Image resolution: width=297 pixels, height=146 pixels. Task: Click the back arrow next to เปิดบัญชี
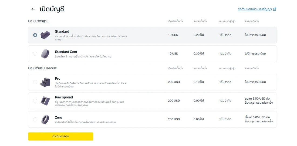(33, 9)
